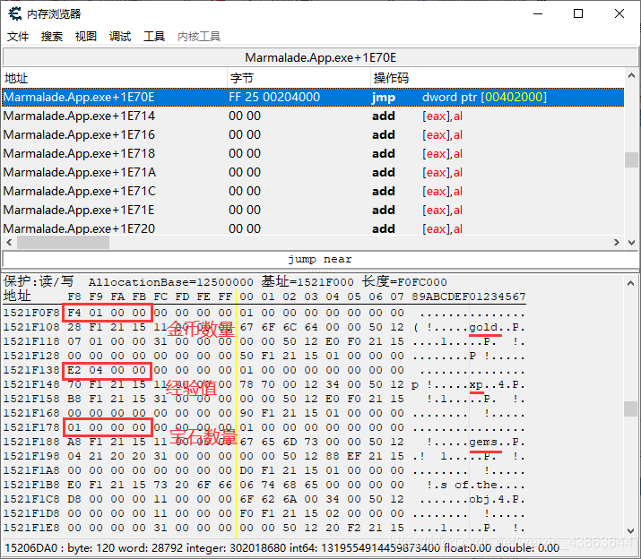Click disassembler vertical scrollbar down arrow
Image resolution: width=641 pixels, height=559 pixels.
(x=631, y=242)
